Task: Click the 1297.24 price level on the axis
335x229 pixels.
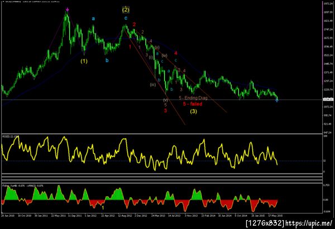Action: point(328,81)
